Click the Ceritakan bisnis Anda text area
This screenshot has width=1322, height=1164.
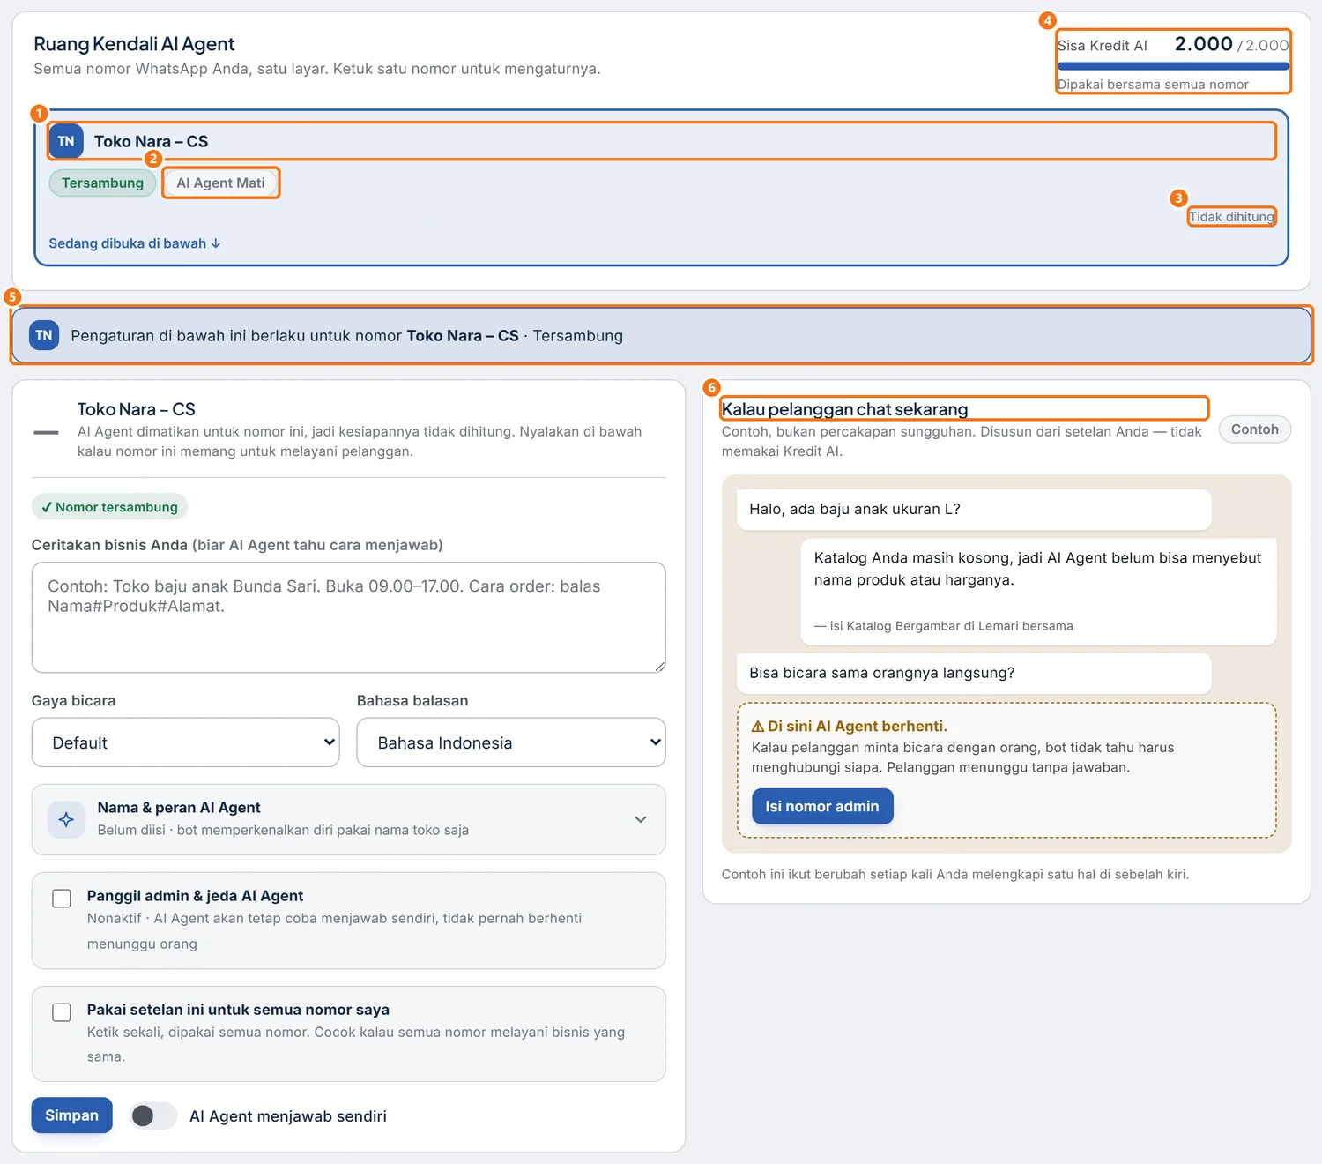[x=348, y=617]
